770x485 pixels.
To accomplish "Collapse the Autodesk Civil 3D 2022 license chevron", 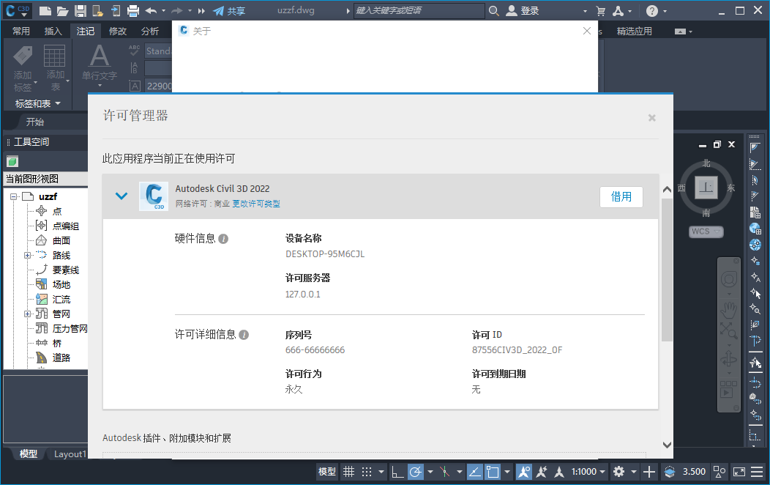I will [x=122, y=196].
